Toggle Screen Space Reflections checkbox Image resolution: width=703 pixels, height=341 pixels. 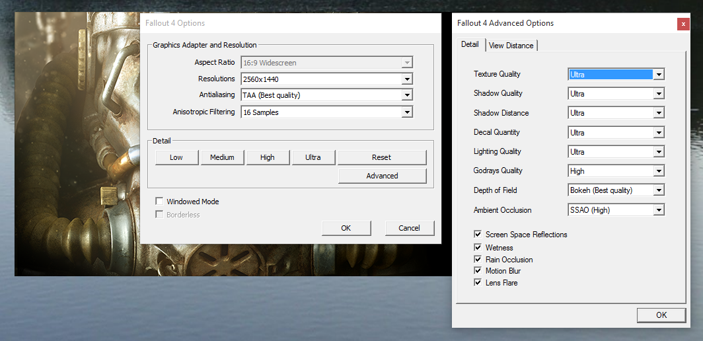[478, 234]
